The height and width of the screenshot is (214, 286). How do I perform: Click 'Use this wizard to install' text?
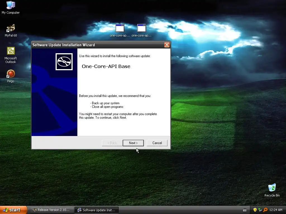point(115,56)
